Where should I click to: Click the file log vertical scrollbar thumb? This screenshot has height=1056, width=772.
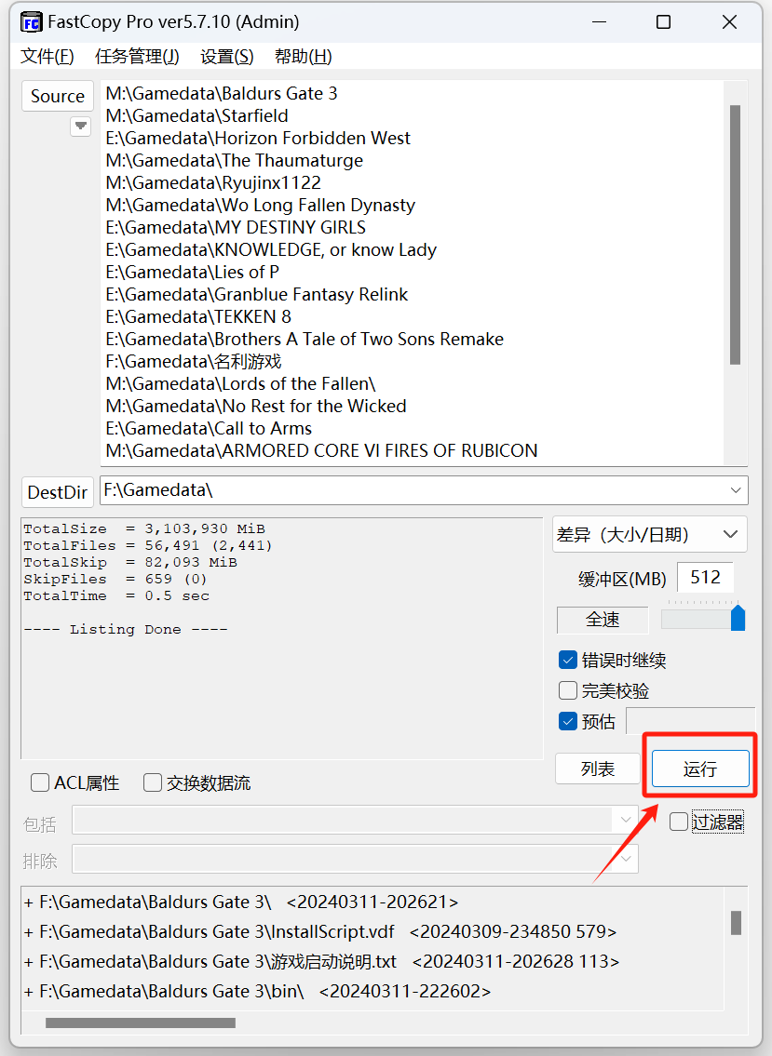pyautogui.click(x=736, y=923)
